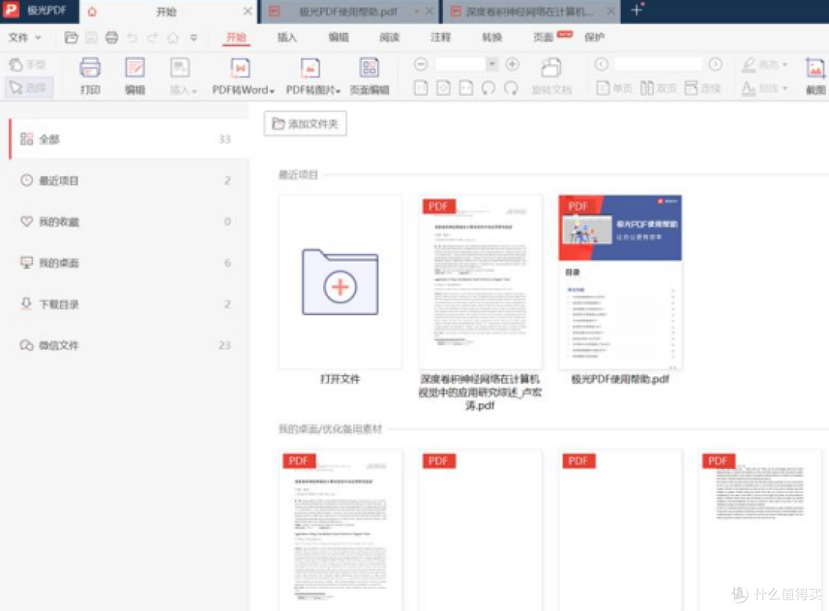Choose 单页 single page view
This screenshot has width=829, height=611.
click(614, 87)
